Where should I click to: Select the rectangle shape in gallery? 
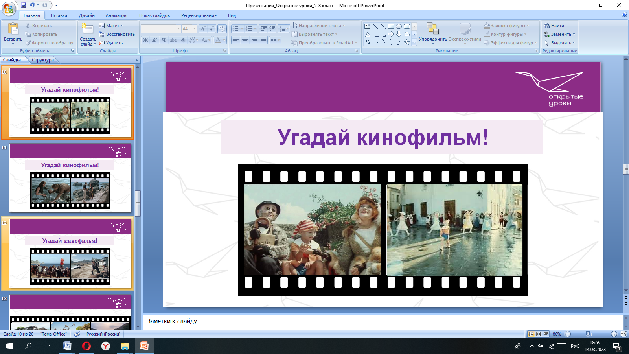click(x=391, y=26)
